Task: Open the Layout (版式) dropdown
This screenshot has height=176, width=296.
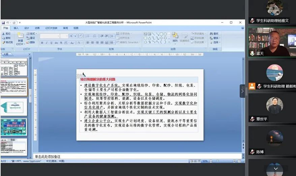Action: coord(31,34)
